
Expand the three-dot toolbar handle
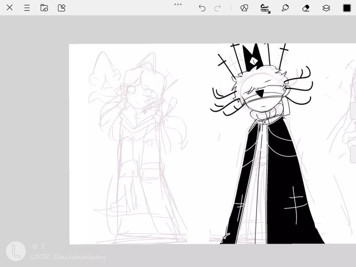click(178, 4)
